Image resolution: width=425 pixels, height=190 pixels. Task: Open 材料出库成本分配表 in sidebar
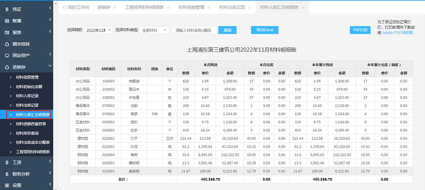coord(33,142)
